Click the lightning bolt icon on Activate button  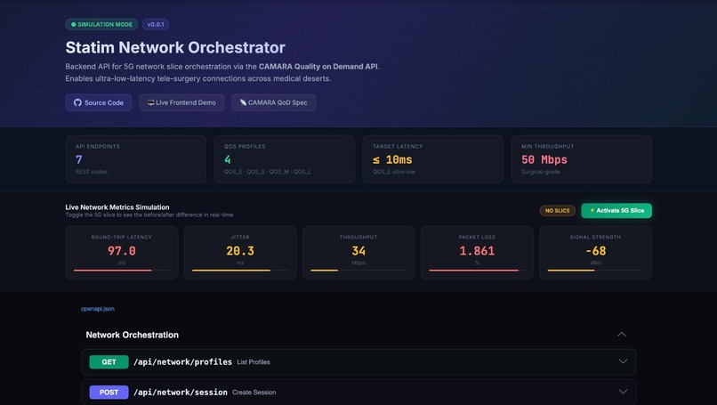coord(592,210)
